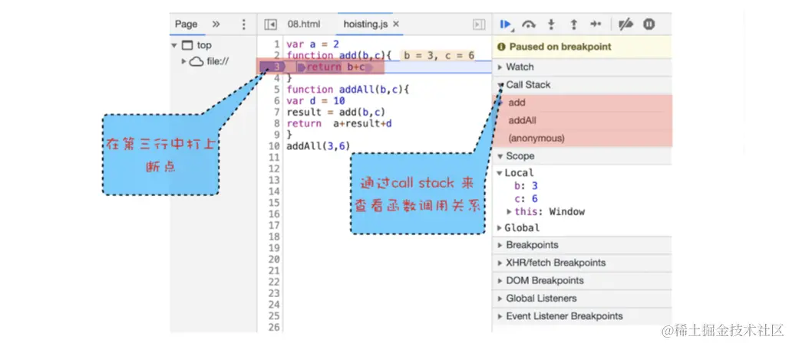Screen dimensions: 789x343
Task: Click line number 8 gutter
Action: click(276, 123)
